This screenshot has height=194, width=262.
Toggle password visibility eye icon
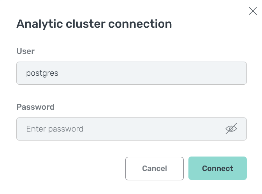tap(231, 129)
